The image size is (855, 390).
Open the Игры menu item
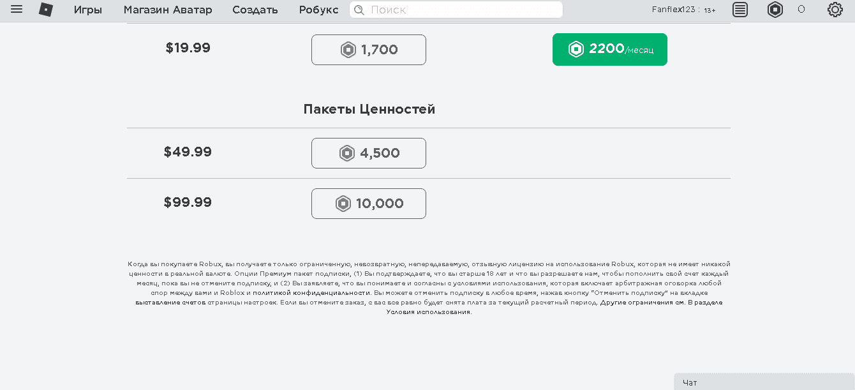pos(89,10)
